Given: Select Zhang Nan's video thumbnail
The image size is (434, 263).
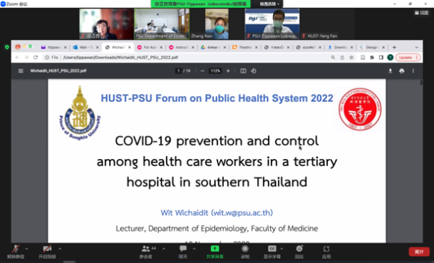Looking at the screenshot, I should pyautogui.click(x=217, y=24).
